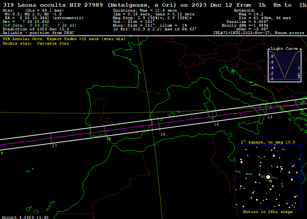Screen dimensions: 307x219
Task: Click the 'Dec = 7 24 25.652' value
Action: (x=26, y=22)
